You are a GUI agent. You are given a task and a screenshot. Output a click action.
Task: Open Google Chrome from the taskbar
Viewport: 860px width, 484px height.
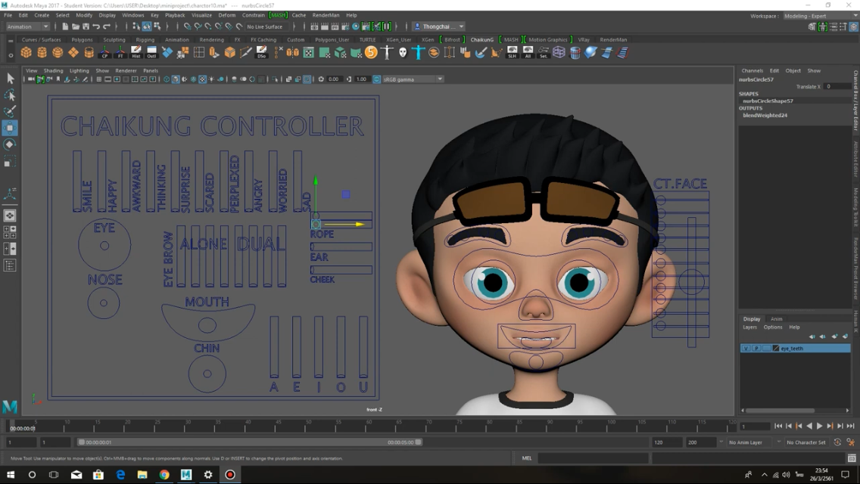164,475
